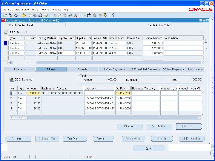Click the Match button

[x=162, y=139]
